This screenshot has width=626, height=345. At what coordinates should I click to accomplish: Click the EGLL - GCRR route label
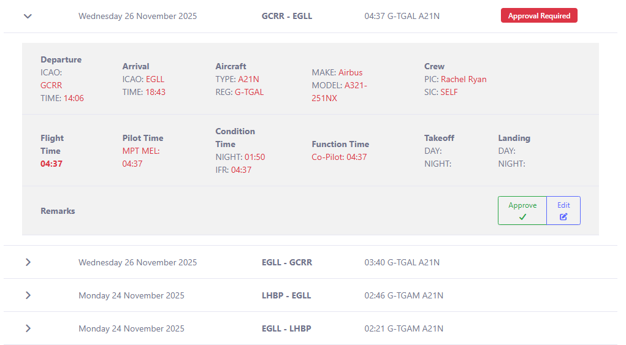point(286,262)
